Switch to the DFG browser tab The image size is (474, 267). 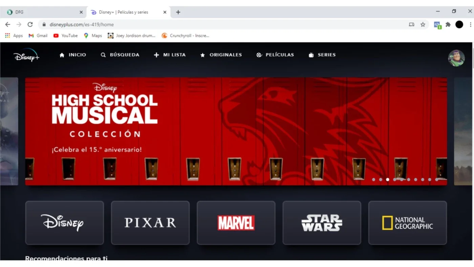coord(43,12)
